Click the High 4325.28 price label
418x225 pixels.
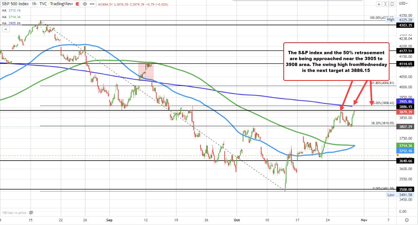(x=400, y=20)
